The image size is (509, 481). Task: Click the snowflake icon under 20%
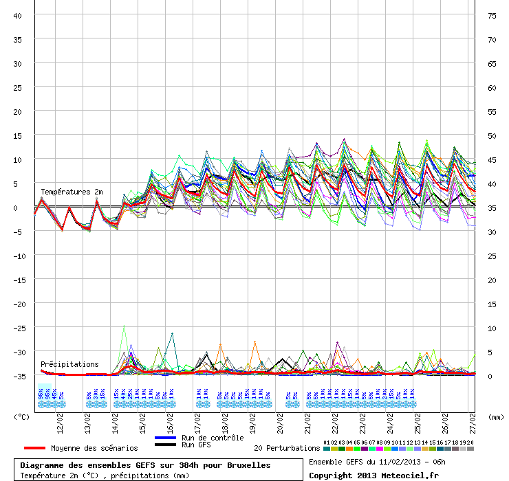(x=385, y=405)
